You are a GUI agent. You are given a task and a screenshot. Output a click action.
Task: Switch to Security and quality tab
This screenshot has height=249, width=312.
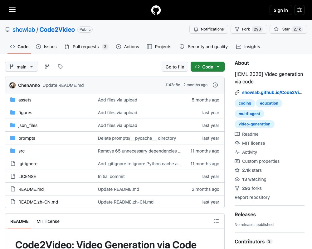click(203, 47)
